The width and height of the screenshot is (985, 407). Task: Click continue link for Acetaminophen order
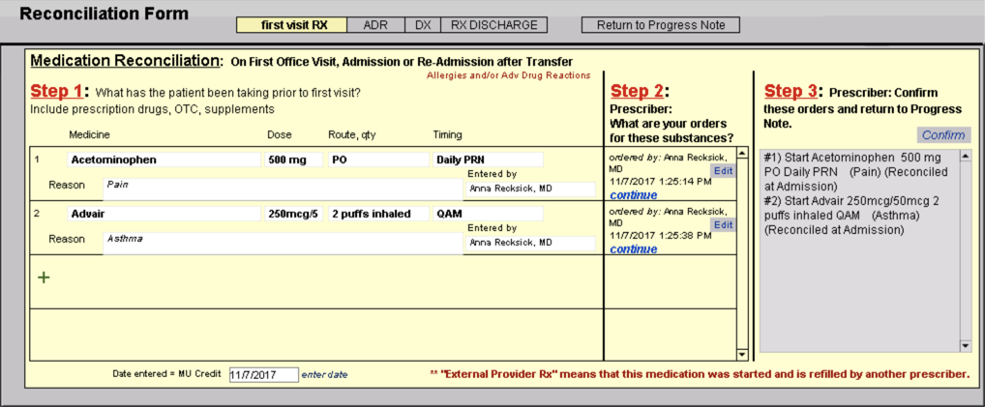(x=633, y=195)
